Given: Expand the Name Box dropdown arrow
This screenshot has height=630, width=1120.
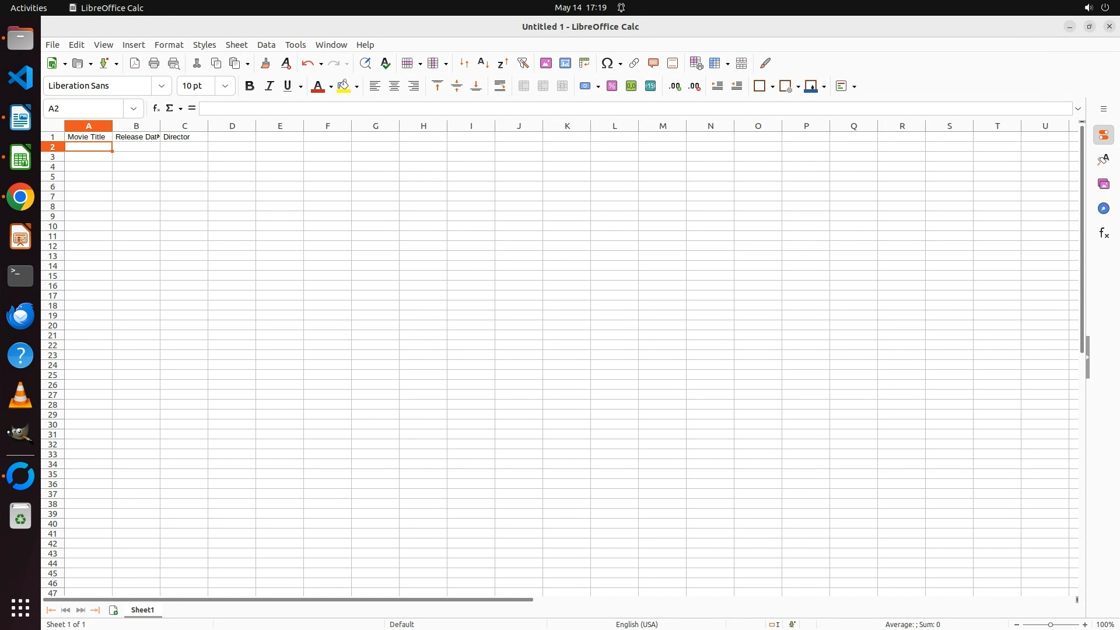Looking at the screenshot, I should [x=134, y=108].
